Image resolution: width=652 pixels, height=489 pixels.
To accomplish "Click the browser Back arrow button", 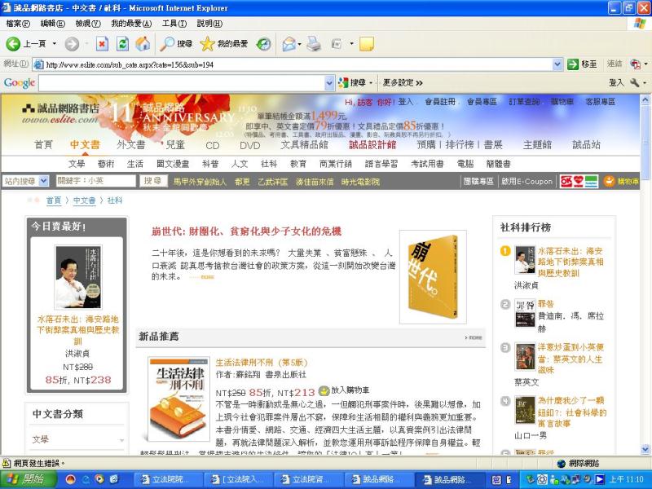I will (14, 44).
